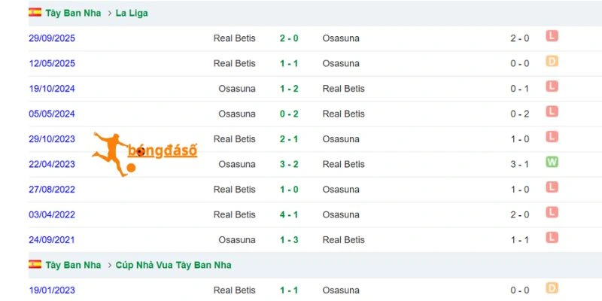Open the 2 - 0 score of Real Betis vs Osasuna
Screen dimensions: 602x301
(289, 38)
